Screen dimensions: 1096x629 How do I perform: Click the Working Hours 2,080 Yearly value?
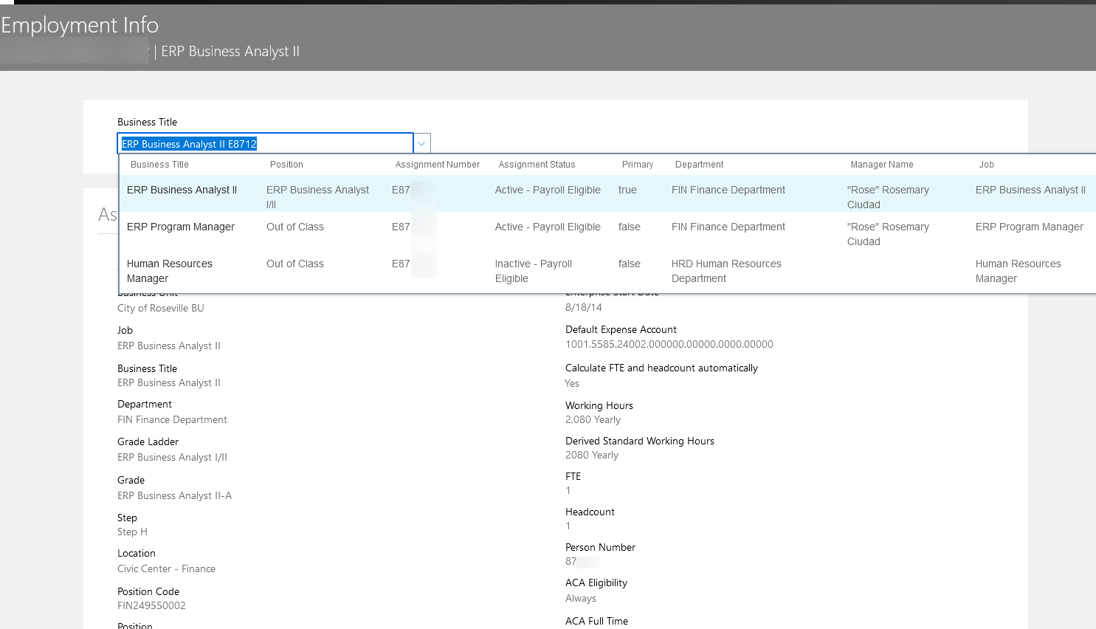click(593, 419)
